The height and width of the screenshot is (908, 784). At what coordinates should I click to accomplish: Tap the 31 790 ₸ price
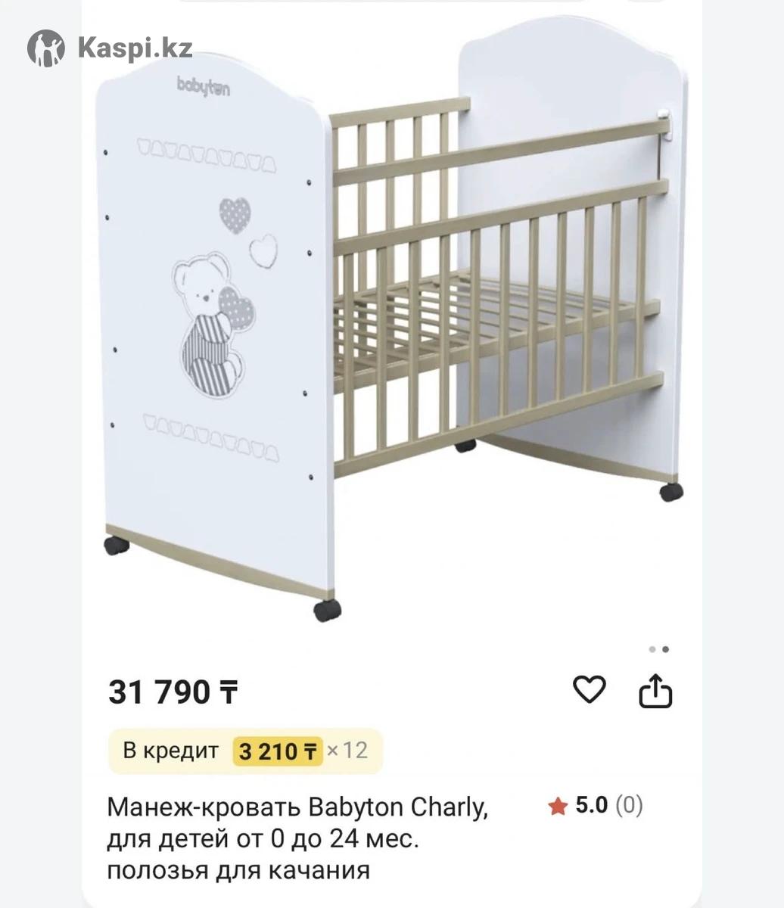tap(173, 692)
